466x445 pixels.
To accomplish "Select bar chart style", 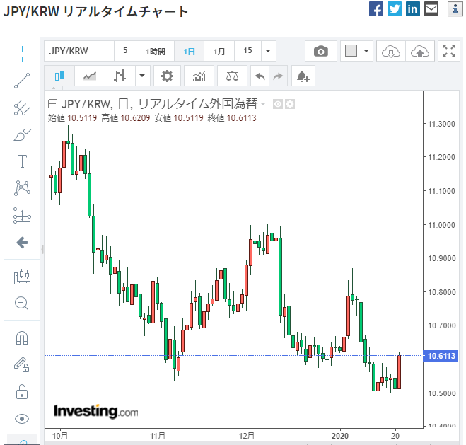I will (120, 76).
